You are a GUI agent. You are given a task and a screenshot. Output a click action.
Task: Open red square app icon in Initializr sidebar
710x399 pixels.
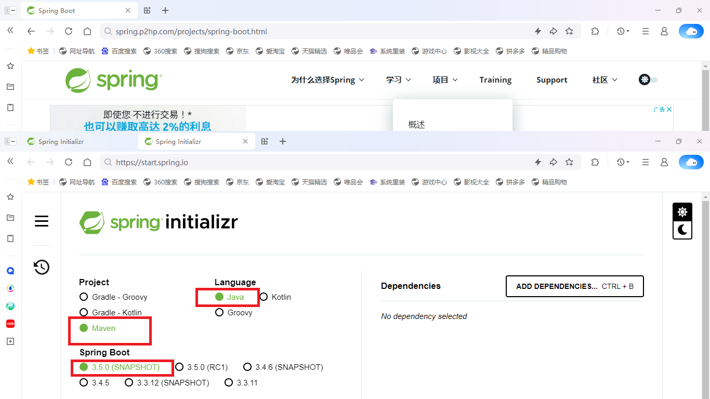pos(10,324)
